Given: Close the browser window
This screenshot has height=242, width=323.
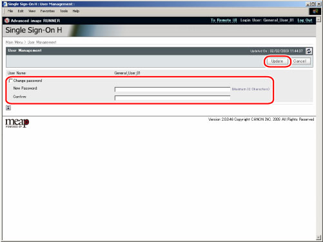Looking at the screenshot, I should [318, 4].
